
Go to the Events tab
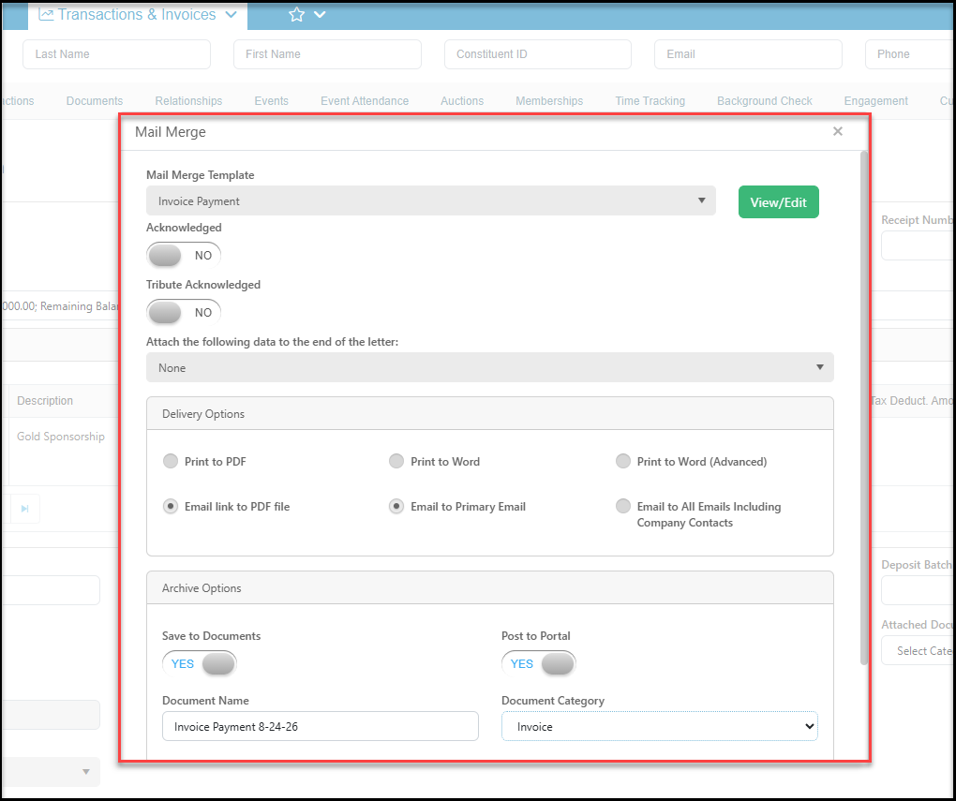(271, 101)
